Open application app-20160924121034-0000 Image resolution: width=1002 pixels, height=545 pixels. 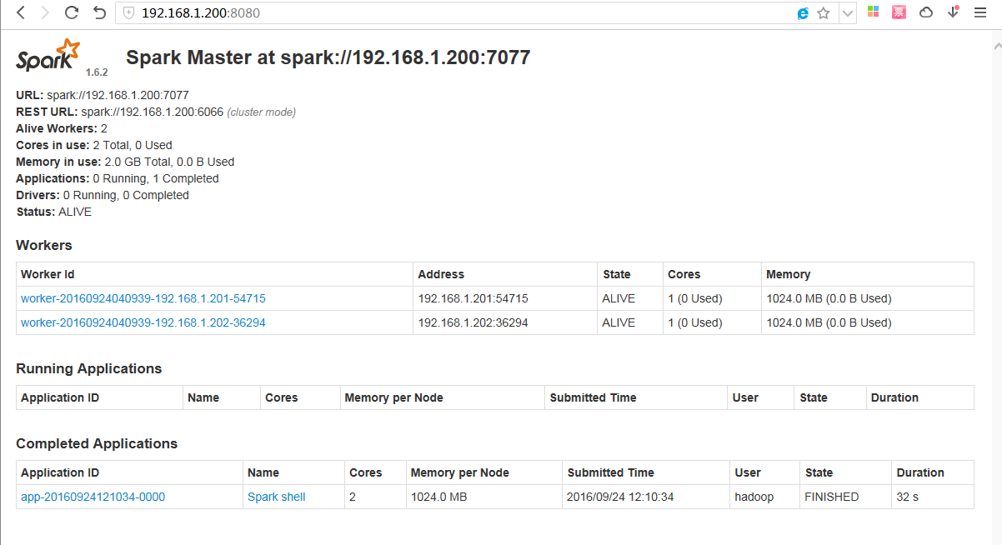[93, 497]
